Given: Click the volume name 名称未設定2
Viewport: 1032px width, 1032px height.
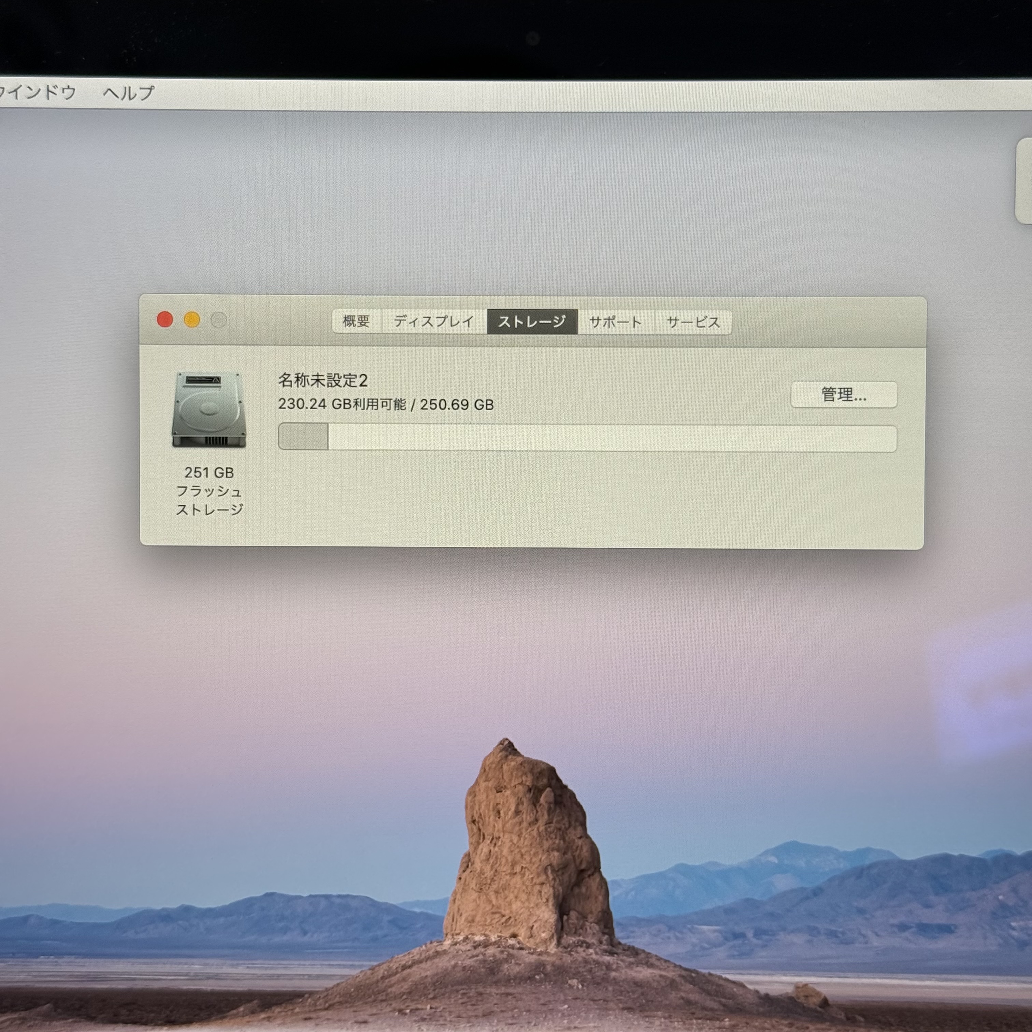Looking at the screenshot, I should tap(322, 380).
